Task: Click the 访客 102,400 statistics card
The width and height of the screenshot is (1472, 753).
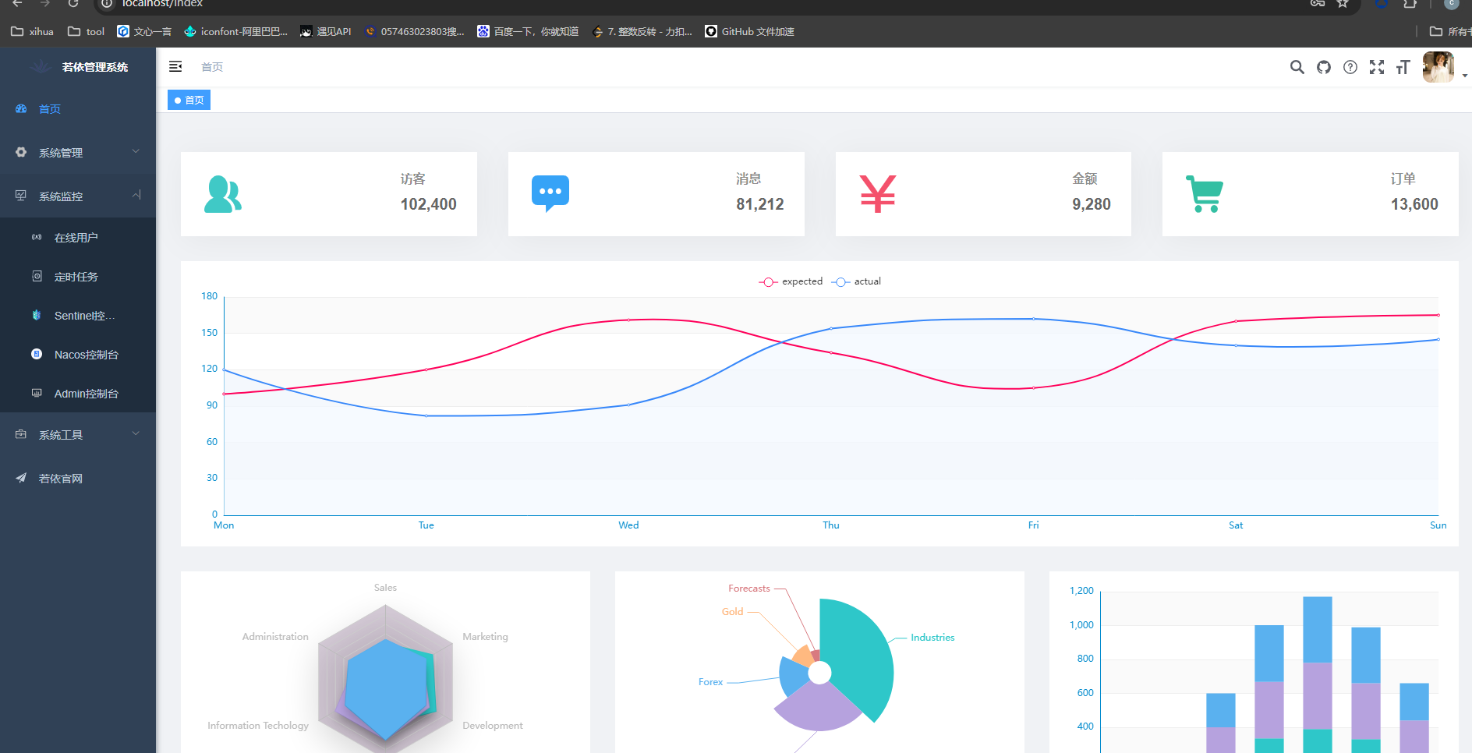Action: tap(329, 194)
